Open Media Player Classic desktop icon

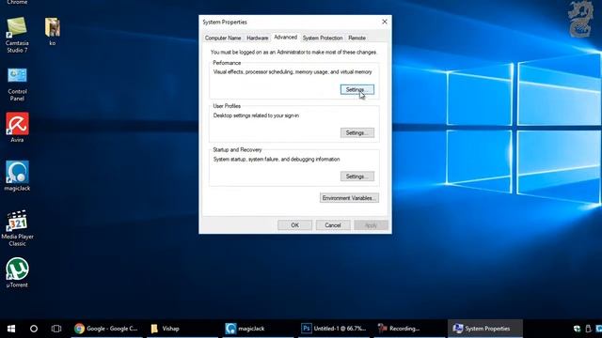17,228
